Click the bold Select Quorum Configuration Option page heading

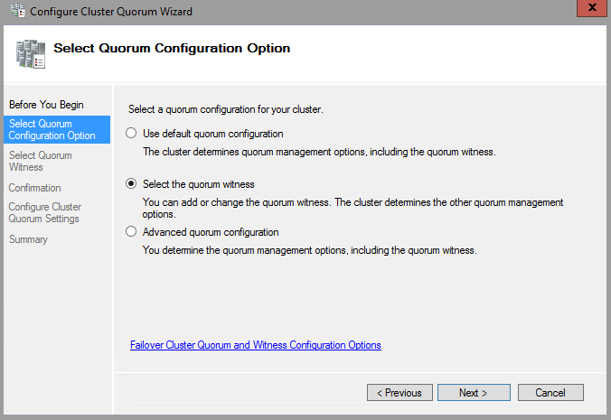pyautogui.click(x=172, y=48)
